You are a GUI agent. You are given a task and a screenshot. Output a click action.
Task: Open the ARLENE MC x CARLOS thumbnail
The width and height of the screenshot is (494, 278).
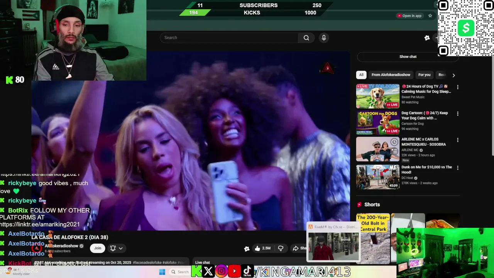tap(377, 149)
